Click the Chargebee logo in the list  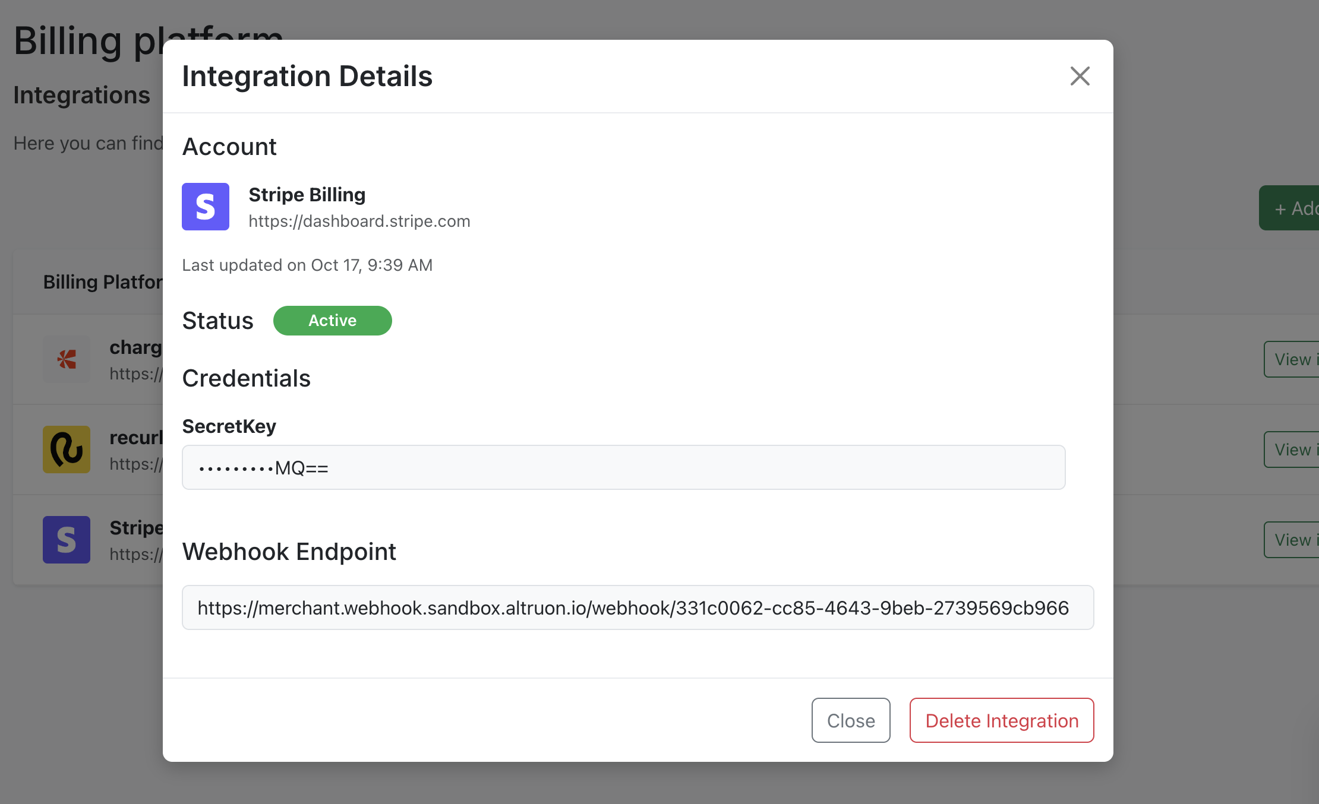pyautogui.click(x=67, y=359)
